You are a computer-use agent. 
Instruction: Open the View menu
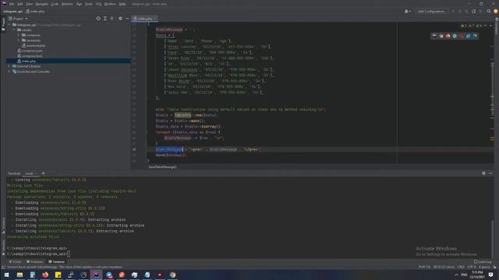[30, 4]
